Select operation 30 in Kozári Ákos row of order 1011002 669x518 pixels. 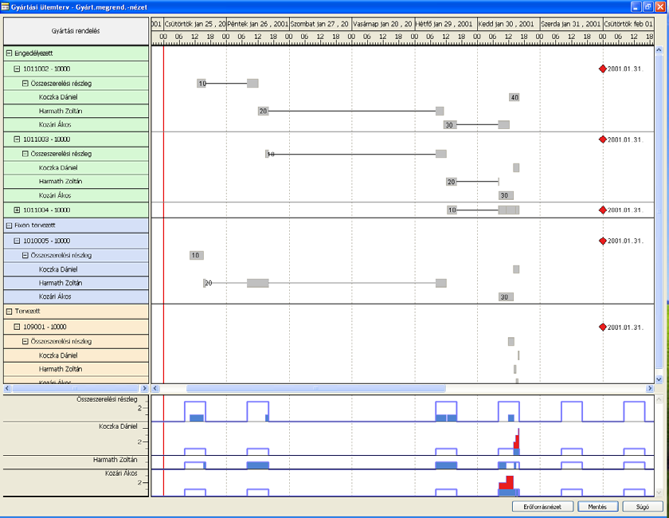pos(449,125)
